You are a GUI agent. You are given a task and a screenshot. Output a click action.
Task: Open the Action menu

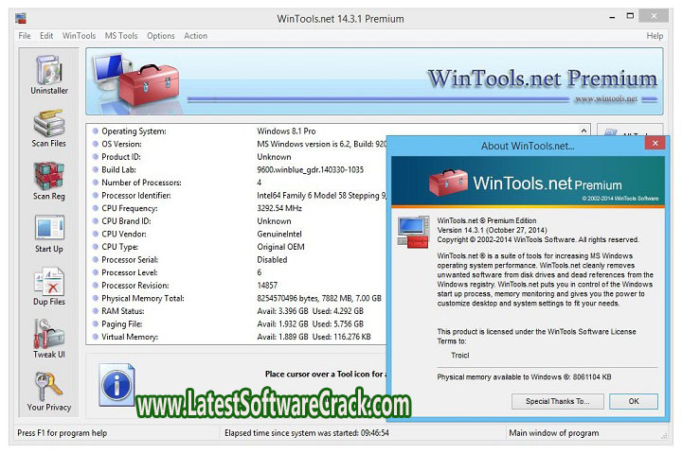point(196,36)
